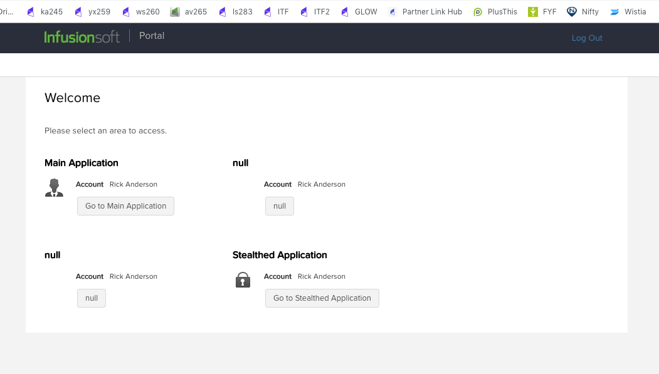Open the ITF2 bookmark

(x=315, y=11)
